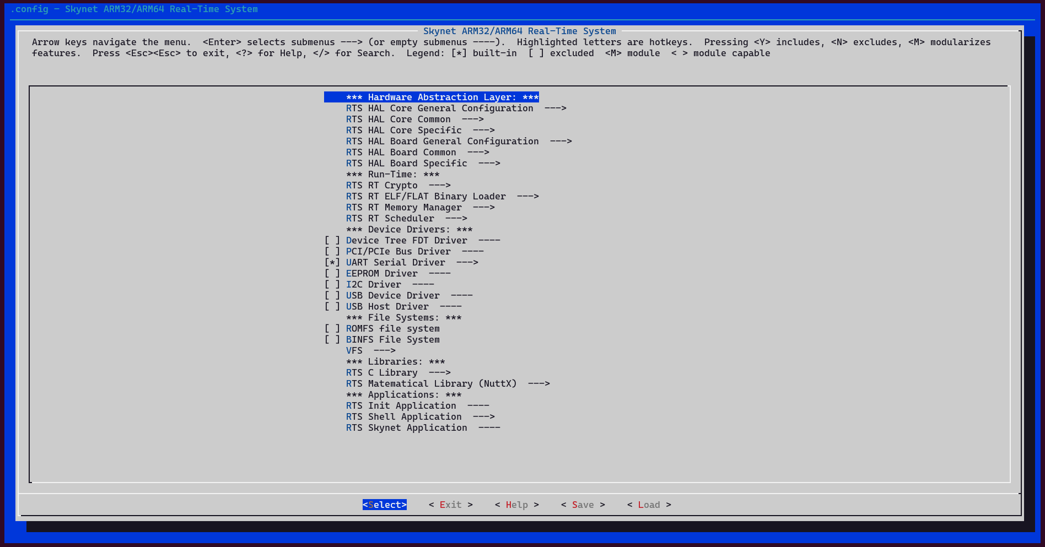Click the Exit button
Image resolution: width=1045 pixels, height=547 pixels.
451,505
